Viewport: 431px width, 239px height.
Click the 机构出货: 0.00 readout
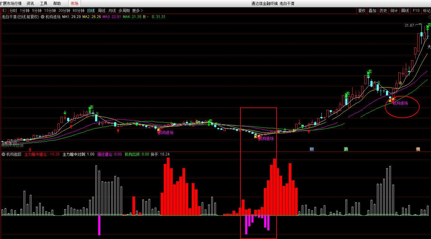137,154
